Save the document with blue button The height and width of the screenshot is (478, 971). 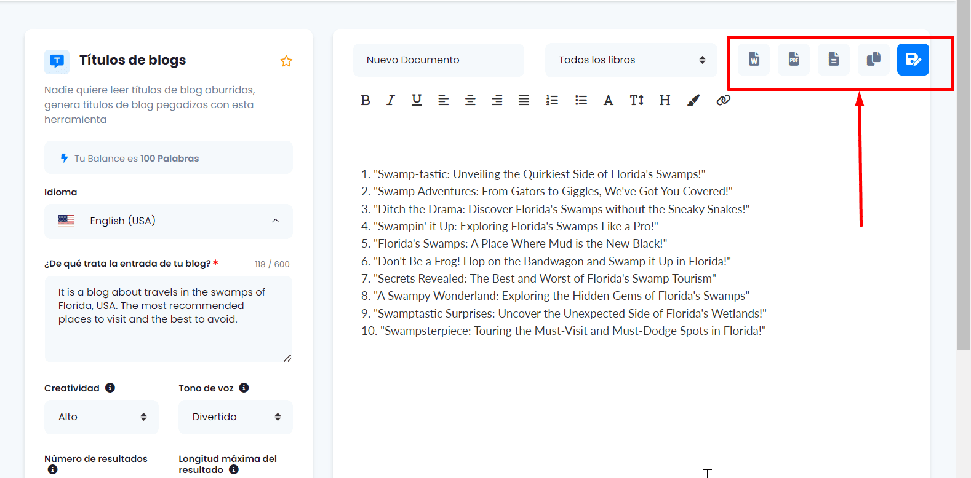913,60
